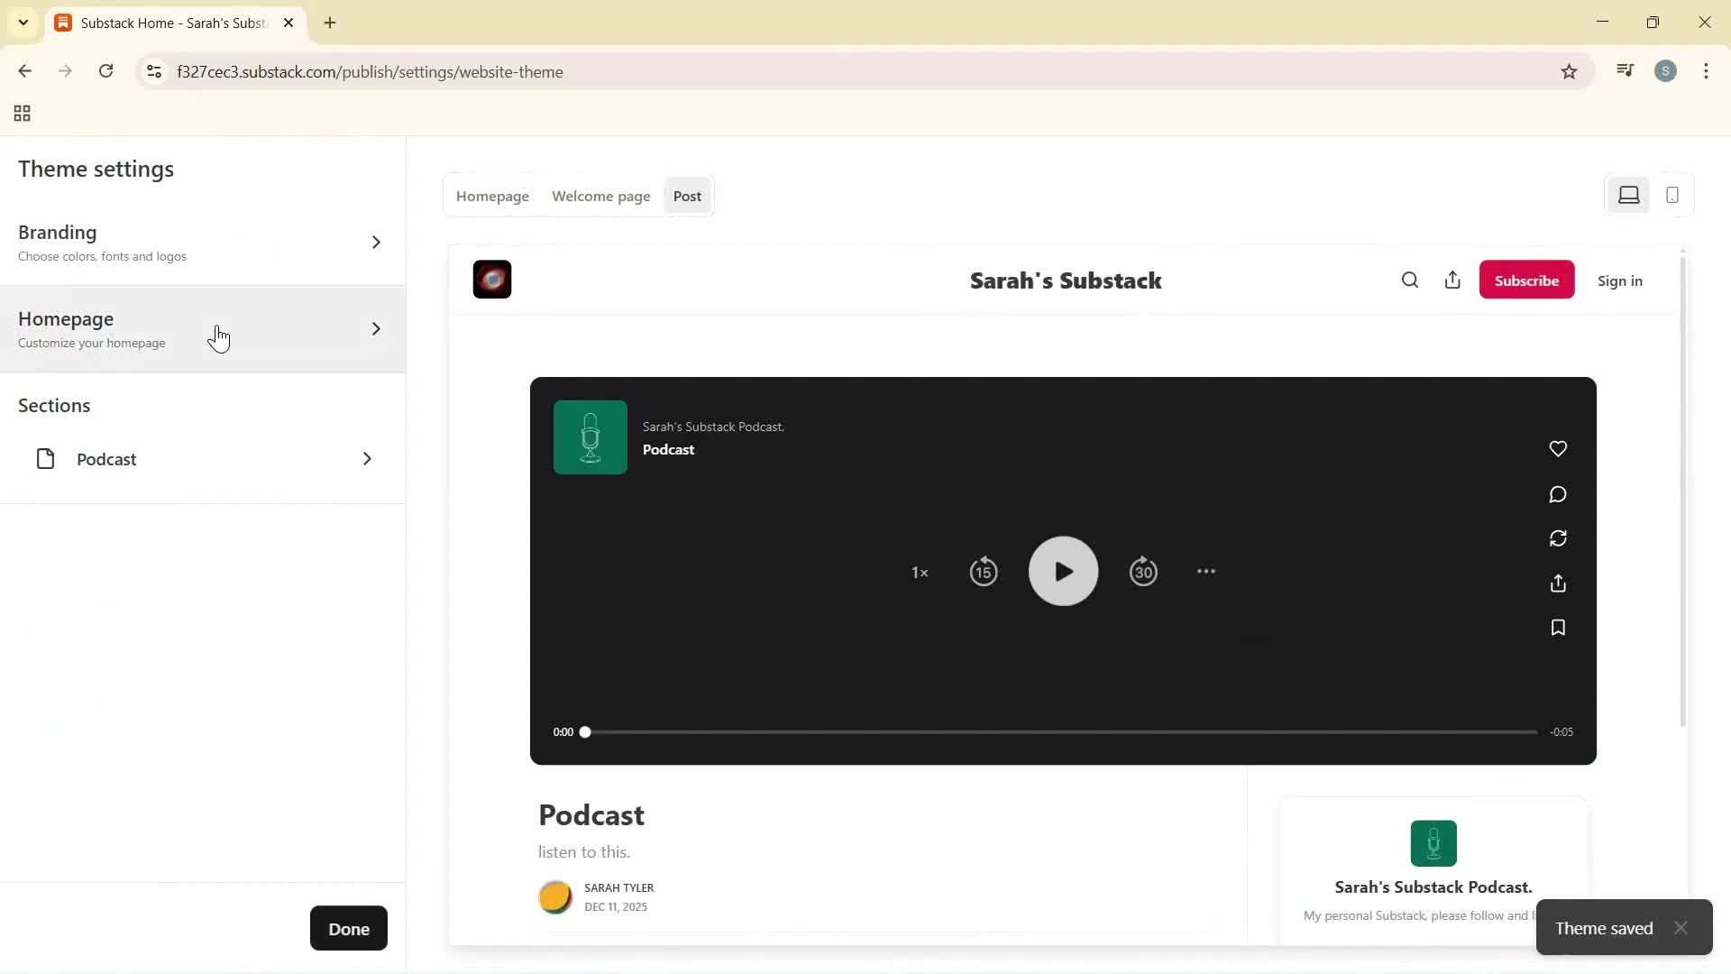Image resolution: width=1731 pixels, height=974 pixels.
Task: Expand the Branding settings chevron
Action: click(376, 243)
